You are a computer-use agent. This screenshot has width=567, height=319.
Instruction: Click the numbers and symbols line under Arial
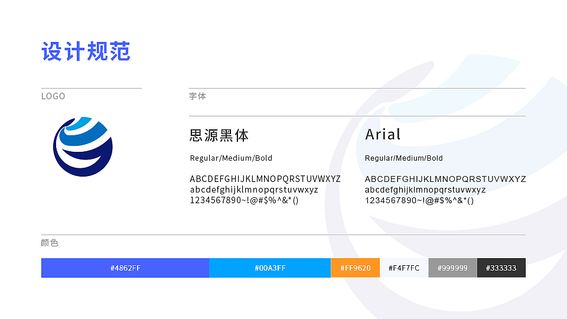point(419,200)
